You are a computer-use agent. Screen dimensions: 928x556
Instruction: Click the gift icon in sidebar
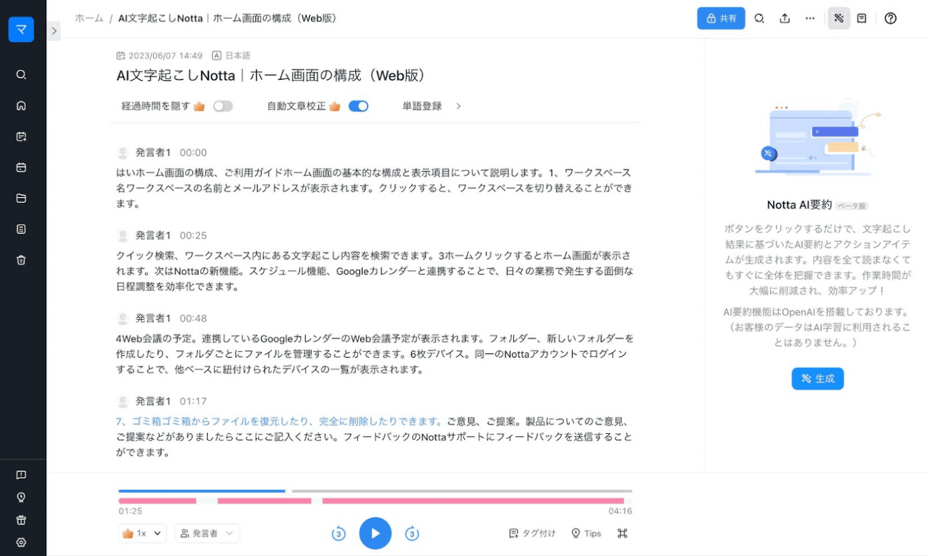pos(21,520)
